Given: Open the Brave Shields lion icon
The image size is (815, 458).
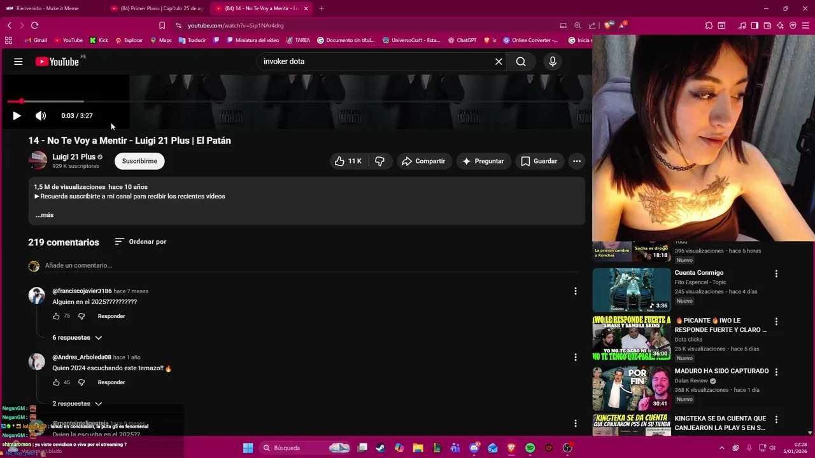Looking at the screenshot, I should point(608,25).
